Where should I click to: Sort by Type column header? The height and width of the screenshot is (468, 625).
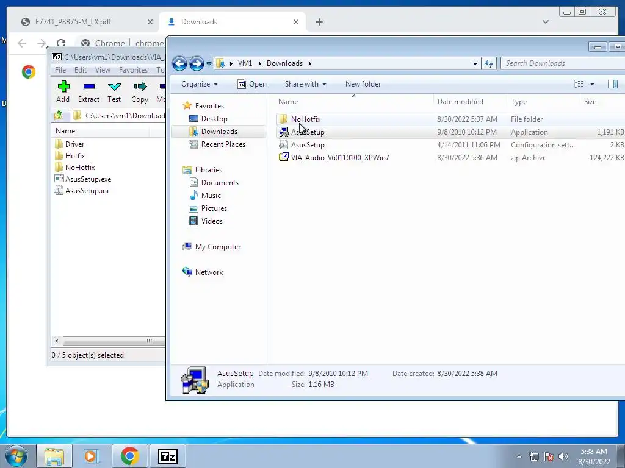[543, 102]
